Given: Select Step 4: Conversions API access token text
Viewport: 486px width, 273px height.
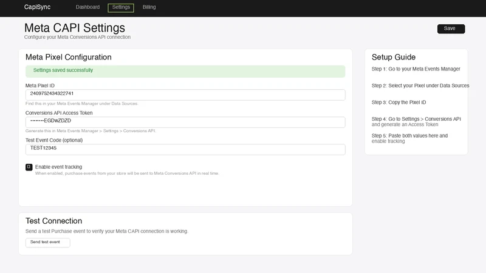Looking at the screenshot, I should pos(416,122).
